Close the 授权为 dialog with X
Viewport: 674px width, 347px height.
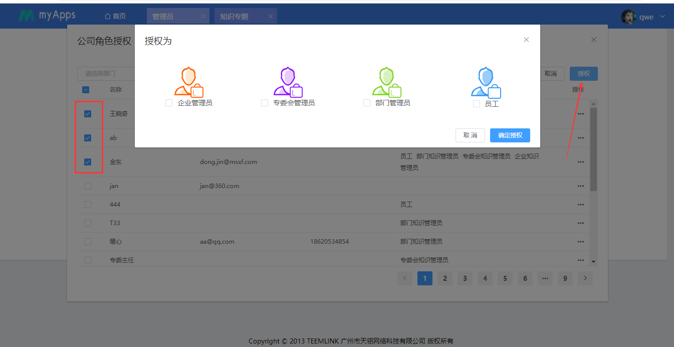tap(526, 40)
